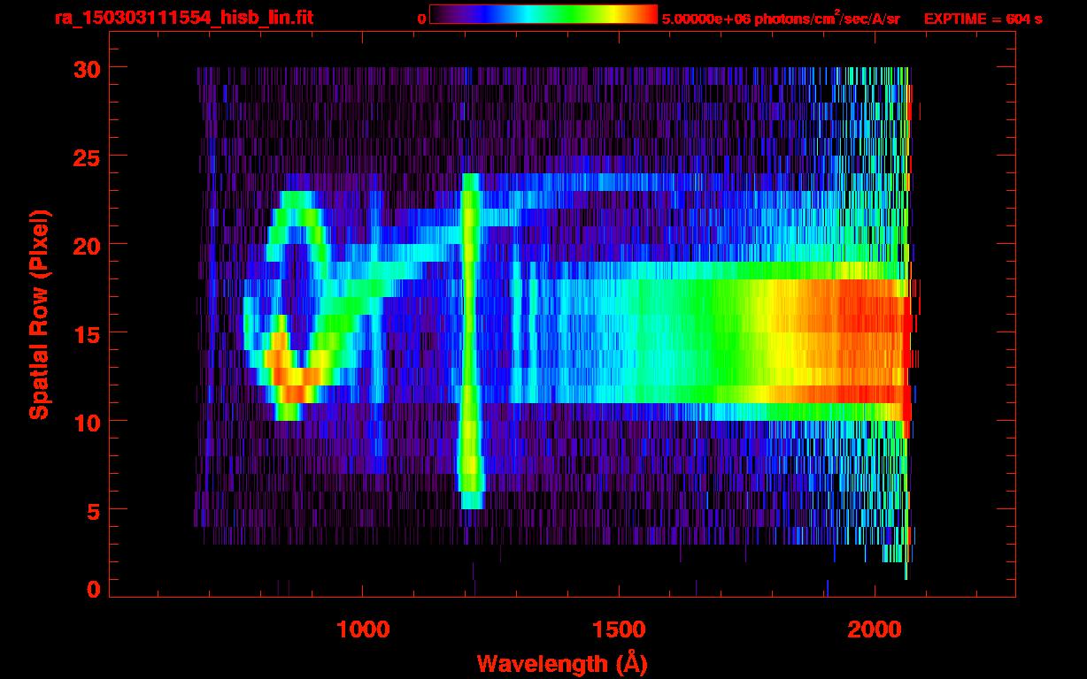Click the filename ra_150303111554_hisb_lin.fit
The image size is (1087, 679).
(183, 18)
